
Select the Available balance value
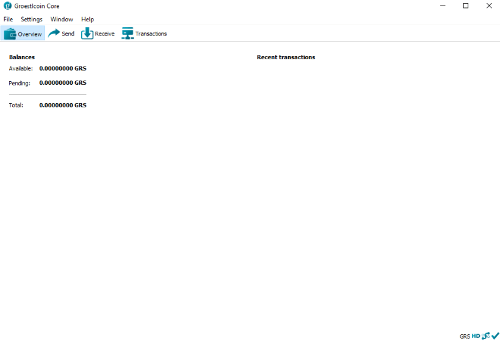tap(63, 68)
